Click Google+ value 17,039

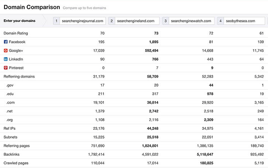(x=99, y=50)
